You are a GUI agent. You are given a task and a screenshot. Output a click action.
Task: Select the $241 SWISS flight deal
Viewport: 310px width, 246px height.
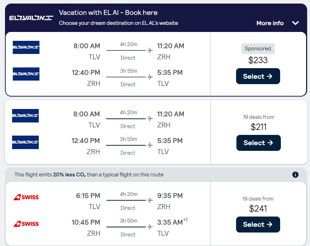point(258,224)
